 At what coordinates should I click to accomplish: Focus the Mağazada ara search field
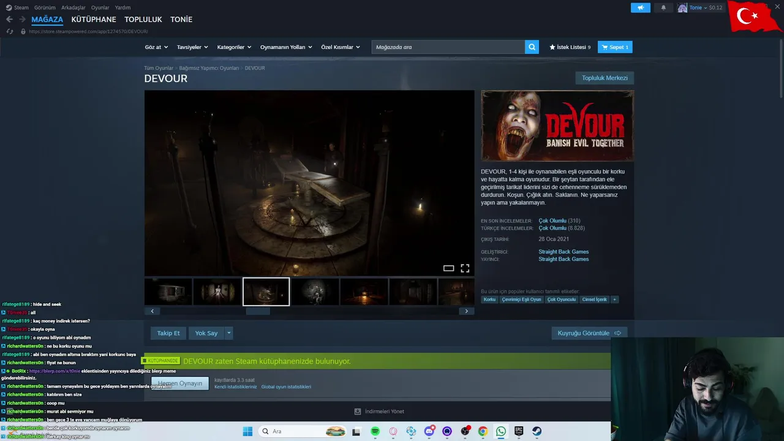click(448, 47)
